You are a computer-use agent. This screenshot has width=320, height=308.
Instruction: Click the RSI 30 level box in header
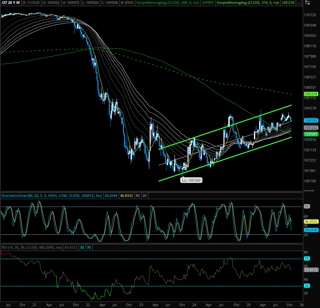pyautogui.click(x=82, y=247)
